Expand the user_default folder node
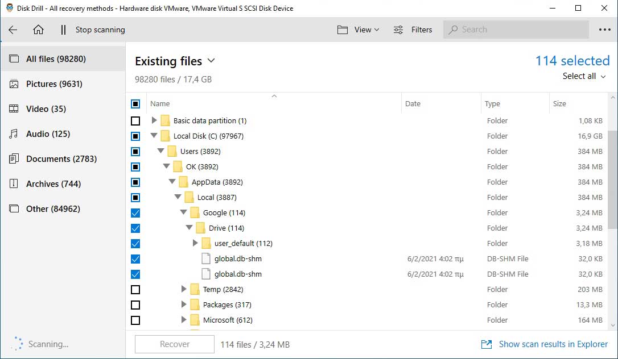 pyautogui.click(x=195, y=243)
